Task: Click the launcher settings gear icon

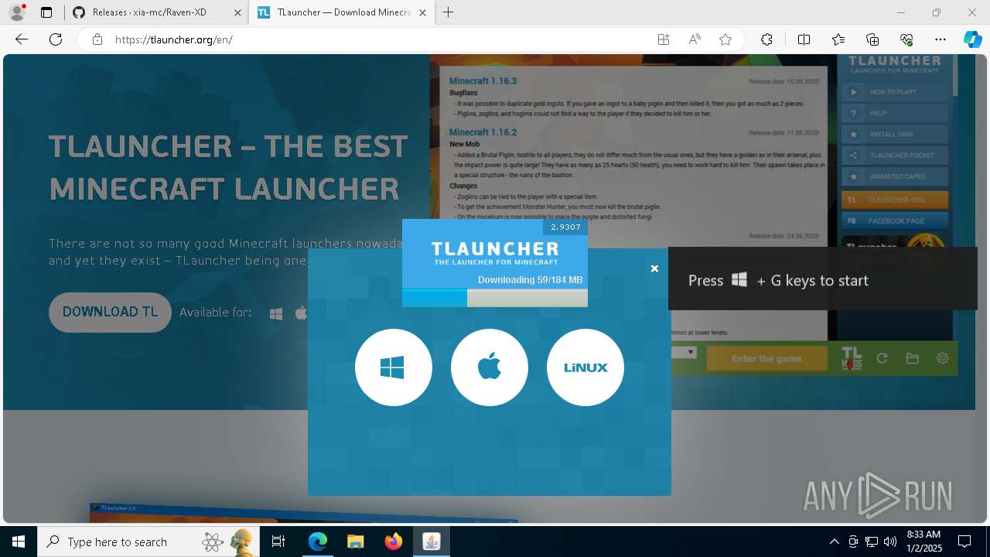Action: pos(942,358)
